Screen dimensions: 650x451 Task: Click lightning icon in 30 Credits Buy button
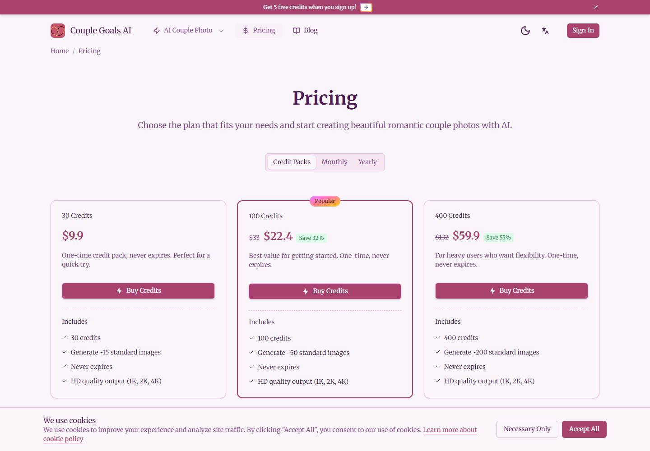(119, 291)
